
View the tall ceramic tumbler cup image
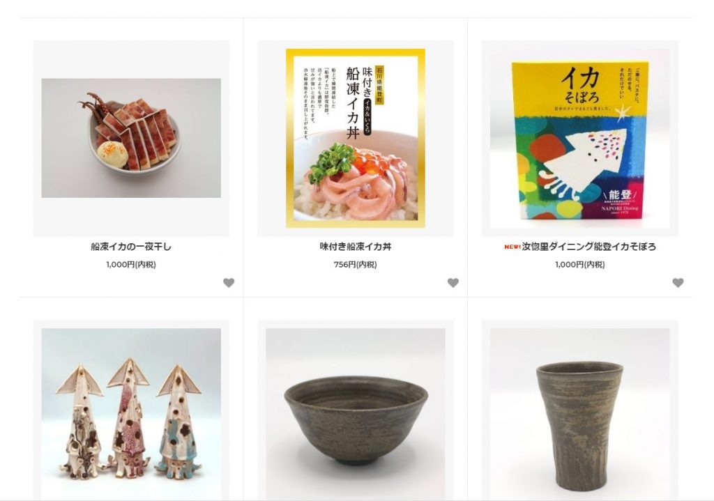point(579,414)
